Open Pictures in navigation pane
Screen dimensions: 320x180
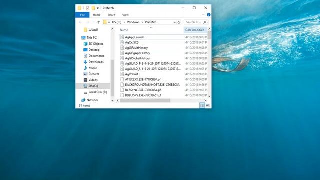pyautogui.click(x=91, y=74)
